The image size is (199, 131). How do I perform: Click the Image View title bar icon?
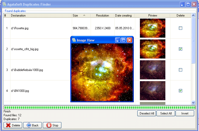74,40
